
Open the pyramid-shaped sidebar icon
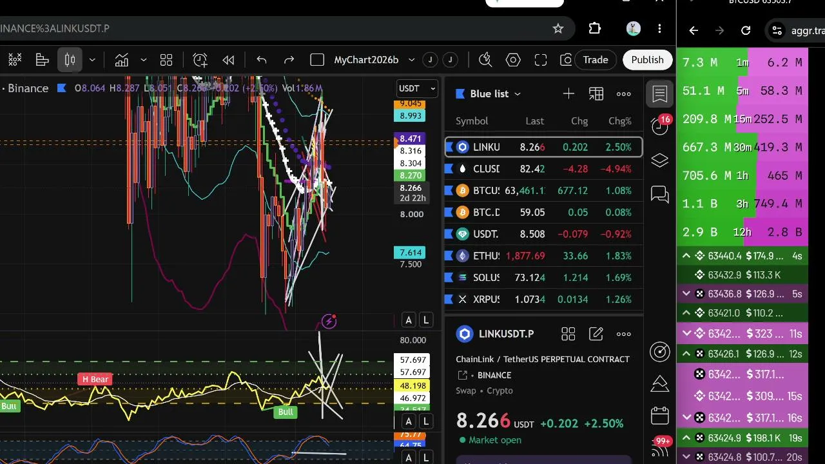click(660, 383)
